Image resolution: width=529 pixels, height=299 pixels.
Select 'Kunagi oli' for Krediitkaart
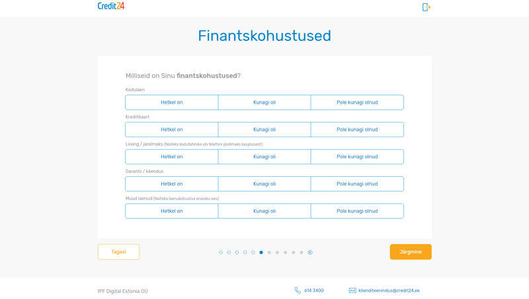click(x=264, y=129)
